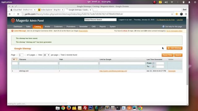198x111 pixels.
Task: Open FileZilla from dock
Action: pyautogui.click(x=85, y=108)
